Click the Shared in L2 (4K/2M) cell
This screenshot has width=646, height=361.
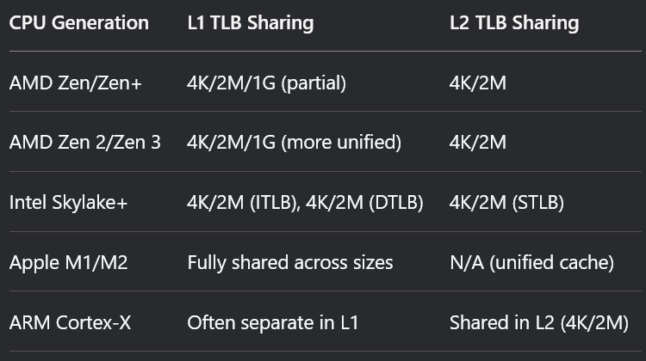539,323
